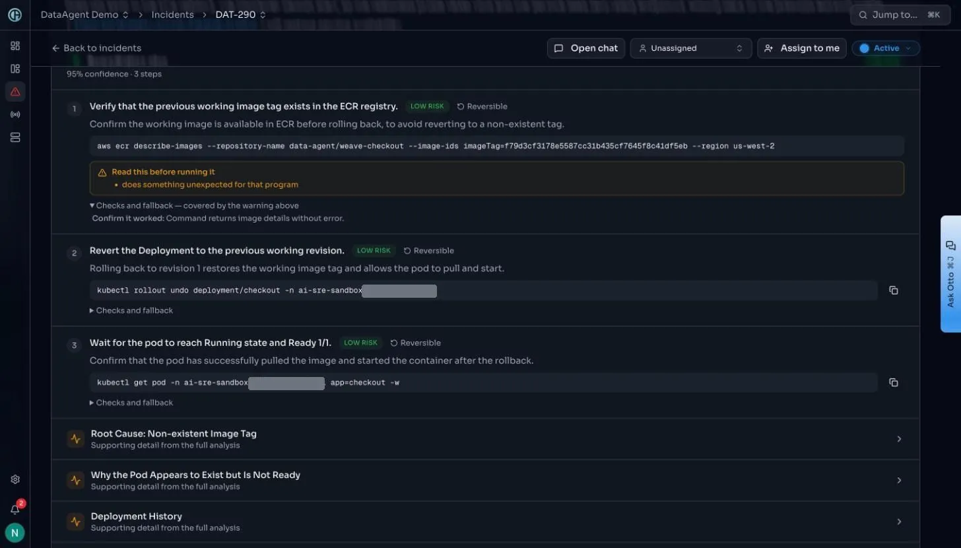The width and height of the screenshot is (961, 548).
Task: Open the board layout icon in sidebar
Action: coord(15,69)
